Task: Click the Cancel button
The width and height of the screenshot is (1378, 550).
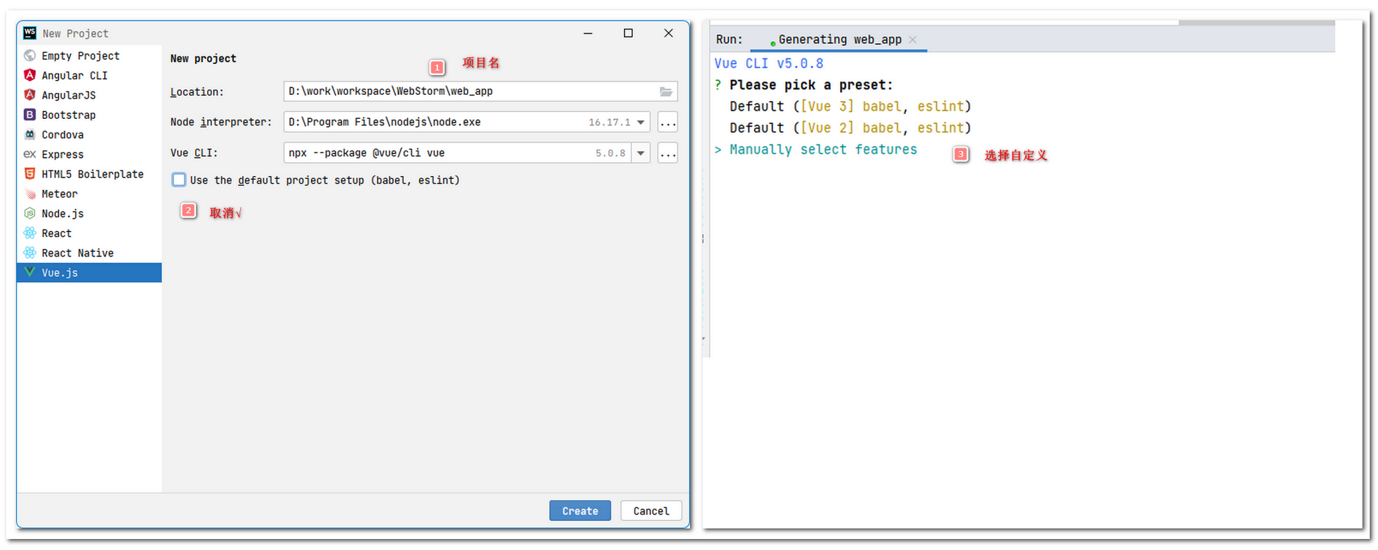Action: 651,511
